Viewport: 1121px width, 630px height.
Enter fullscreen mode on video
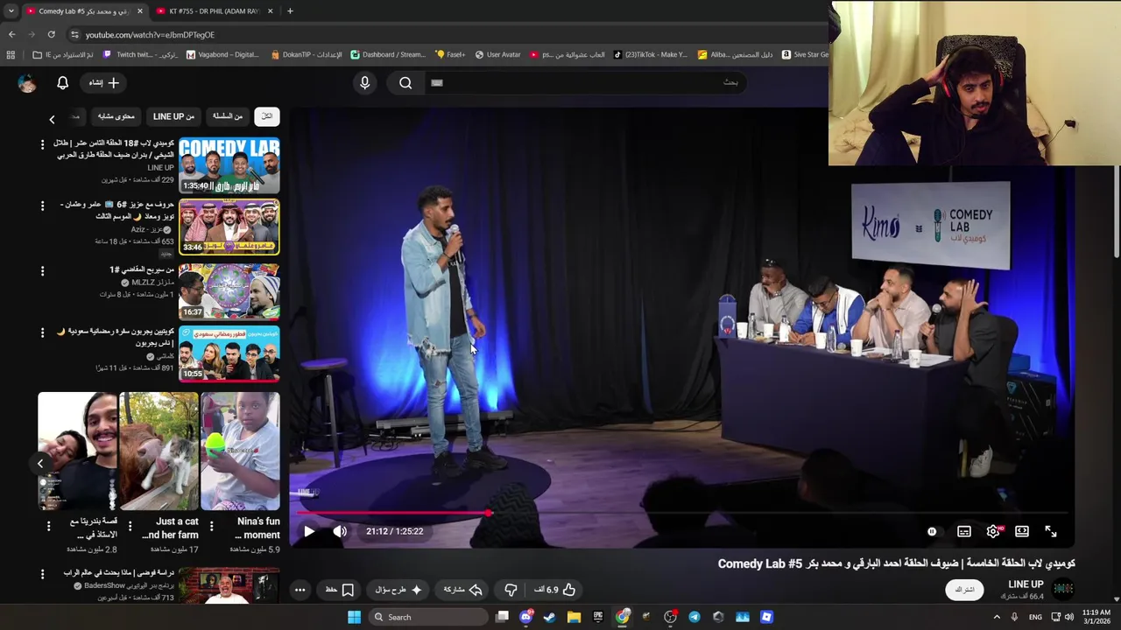pyautogui.click(x=1051, y=531)
